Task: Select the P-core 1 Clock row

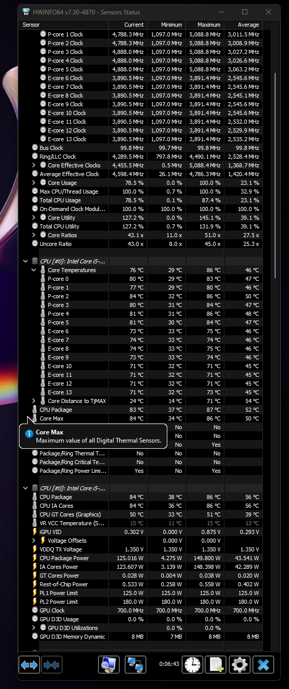Action: point(141,34)
